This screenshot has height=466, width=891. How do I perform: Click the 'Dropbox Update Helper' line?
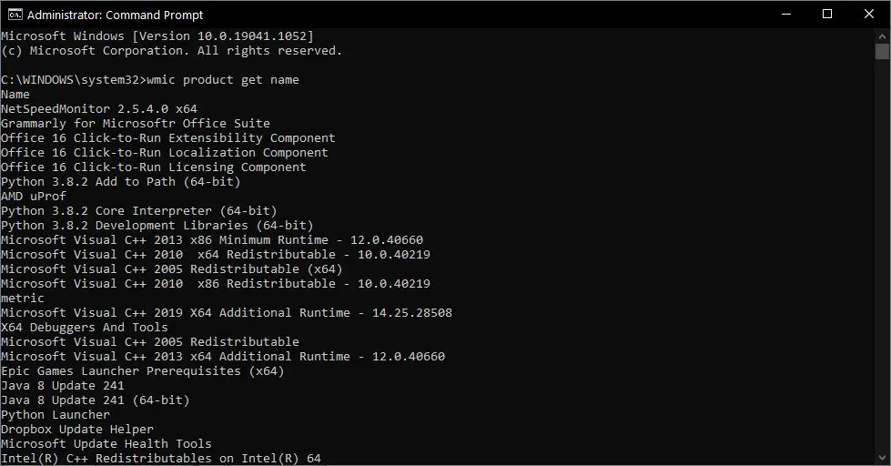77,429
